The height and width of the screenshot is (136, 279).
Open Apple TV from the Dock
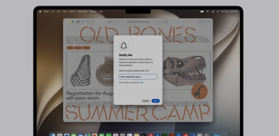(144, 135)
